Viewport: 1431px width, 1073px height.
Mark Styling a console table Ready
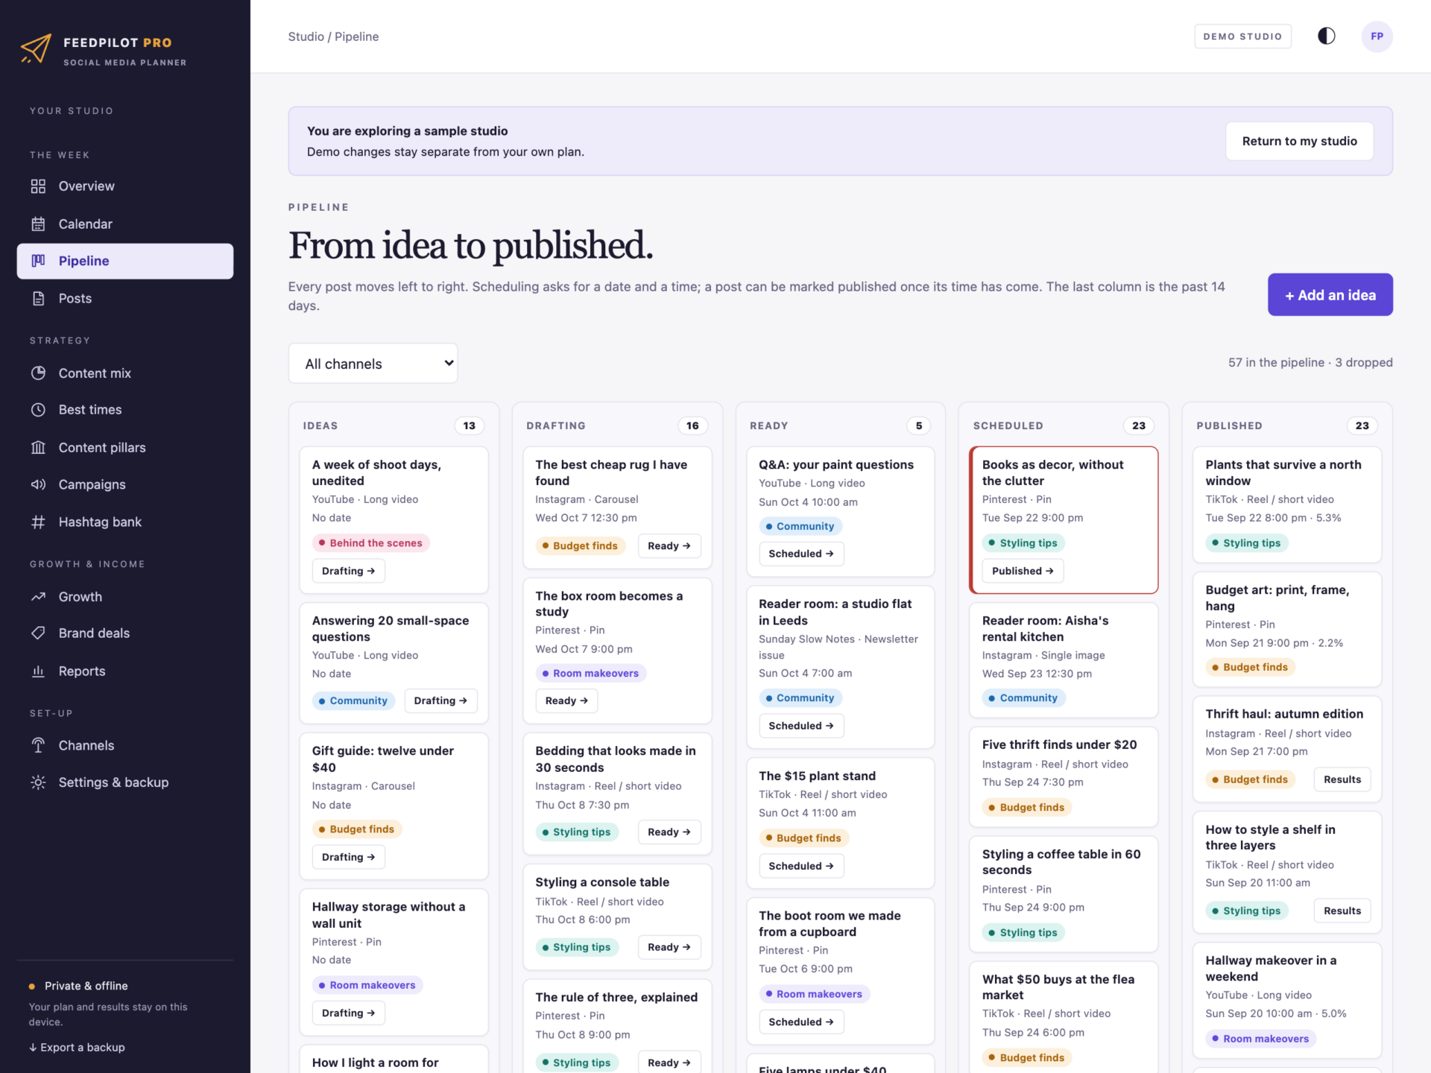click(x=669, y=947)
